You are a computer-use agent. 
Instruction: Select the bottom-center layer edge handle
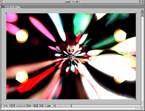pyautogui.click(x=71, y=99)
